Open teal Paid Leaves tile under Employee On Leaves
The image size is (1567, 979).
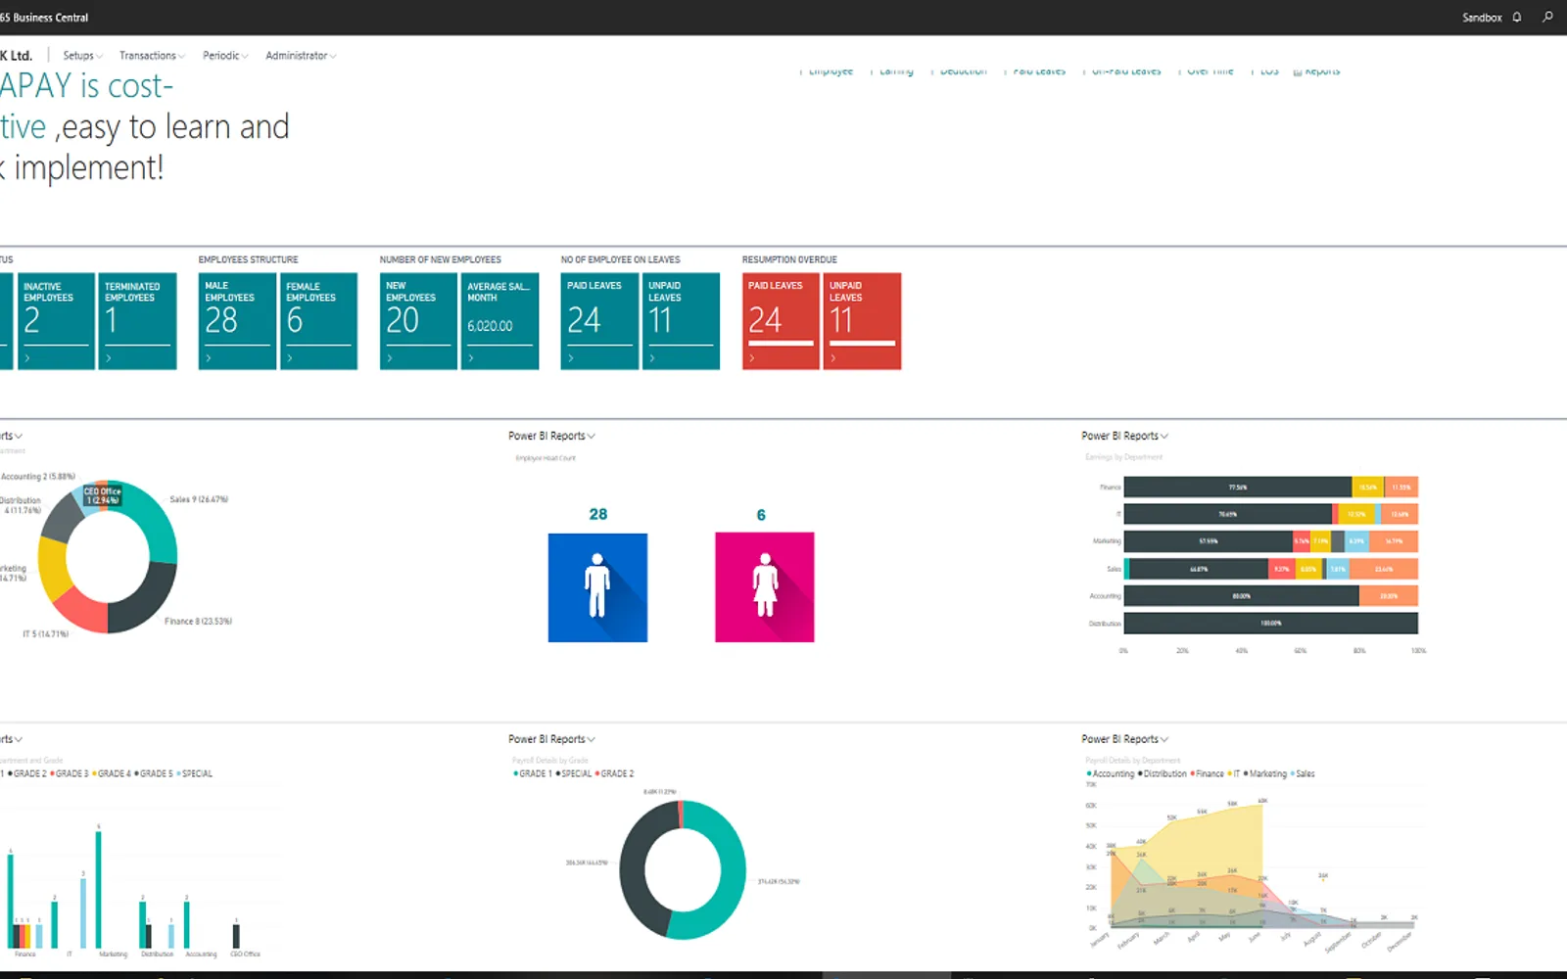coord(599,321)
